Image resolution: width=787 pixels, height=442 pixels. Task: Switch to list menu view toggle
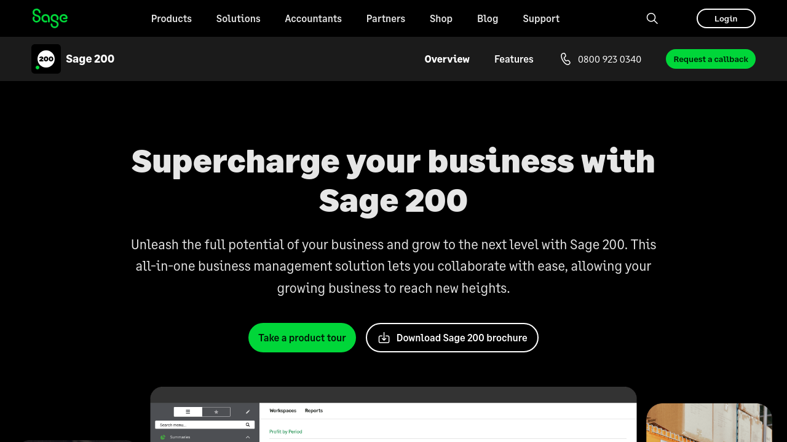click(188, 412)
